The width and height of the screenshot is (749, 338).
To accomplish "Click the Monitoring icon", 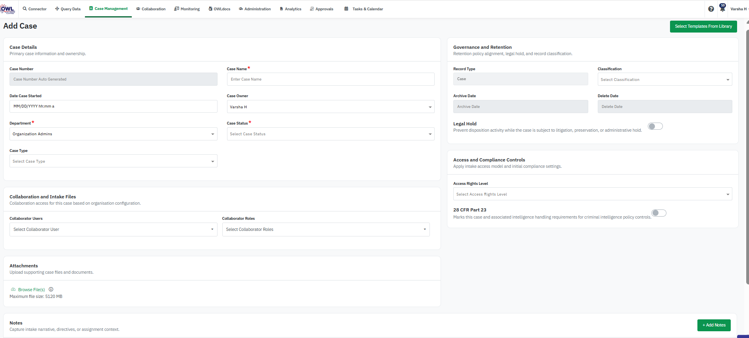I will tap(177, 9).
